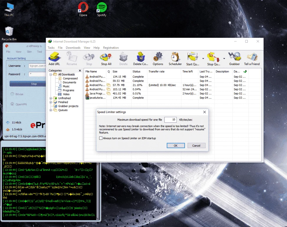The image size is (287, 227).
Task: Click the Password field in eProxy
Action: pyautogui.click(x=37, y=74)
